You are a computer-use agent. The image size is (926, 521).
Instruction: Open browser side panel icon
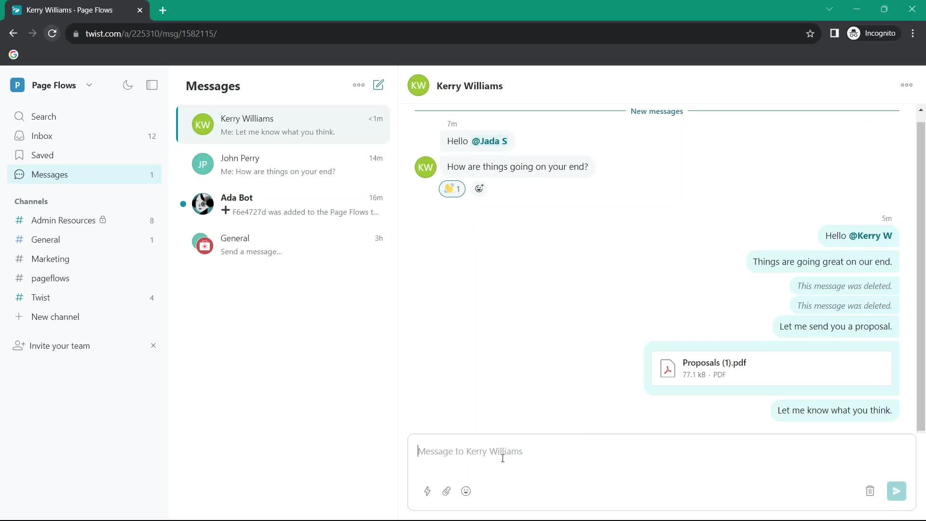[x=834, y=33]
